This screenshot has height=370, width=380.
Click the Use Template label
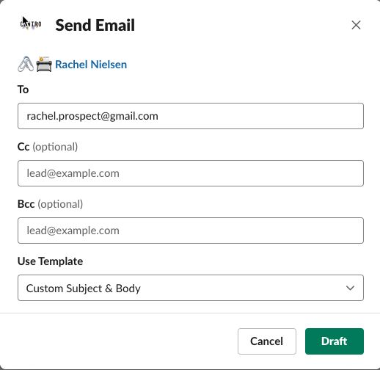click(x=50, y=261)
